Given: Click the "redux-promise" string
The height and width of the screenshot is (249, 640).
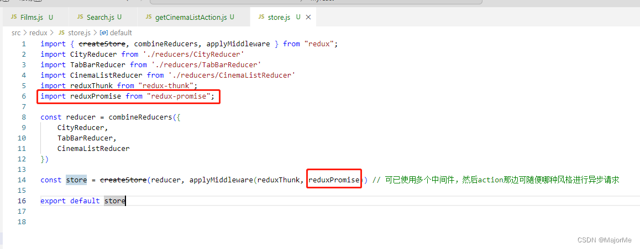Looking at the screenshot, I should click(x=178, y=96).
